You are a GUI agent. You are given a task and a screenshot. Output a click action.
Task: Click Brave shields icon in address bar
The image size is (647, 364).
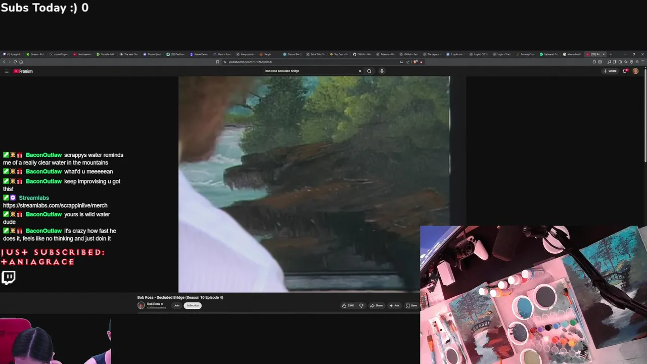click(x=415, y=62)
